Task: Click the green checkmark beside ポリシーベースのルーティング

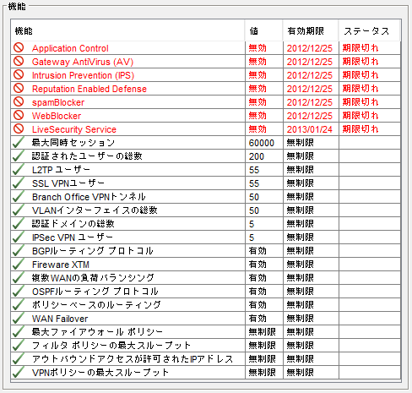Action: (x=19, y=304)
